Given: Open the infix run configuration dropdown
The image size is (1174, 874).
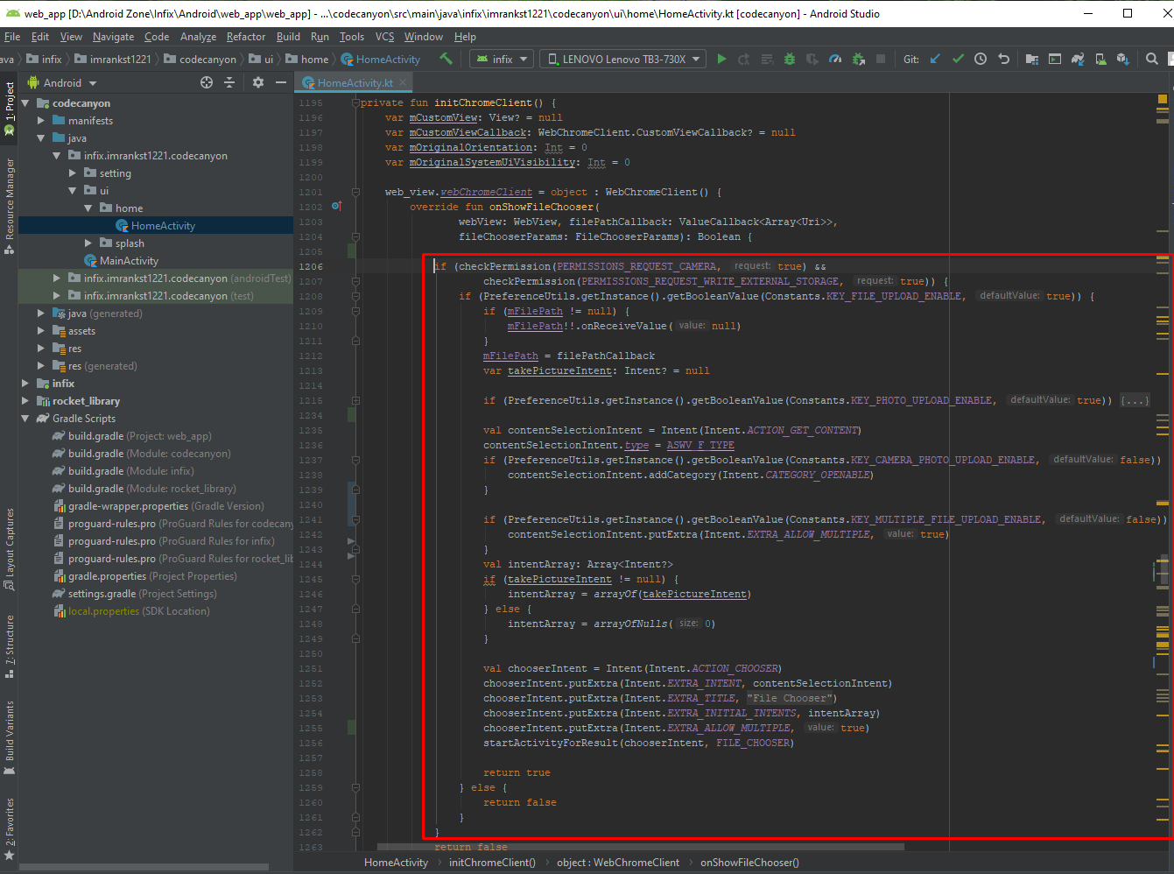Looking at the screenshot, I should coord(502,59).
